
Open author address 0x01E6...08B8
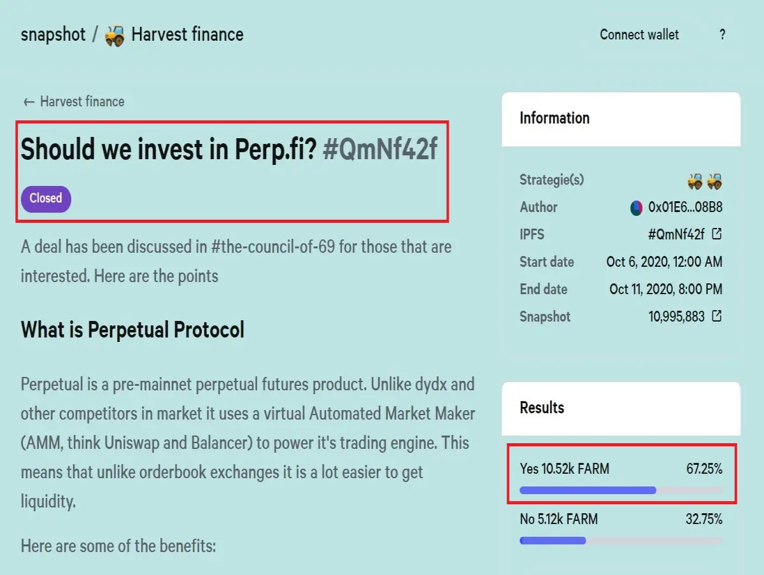tap(685, 207)
